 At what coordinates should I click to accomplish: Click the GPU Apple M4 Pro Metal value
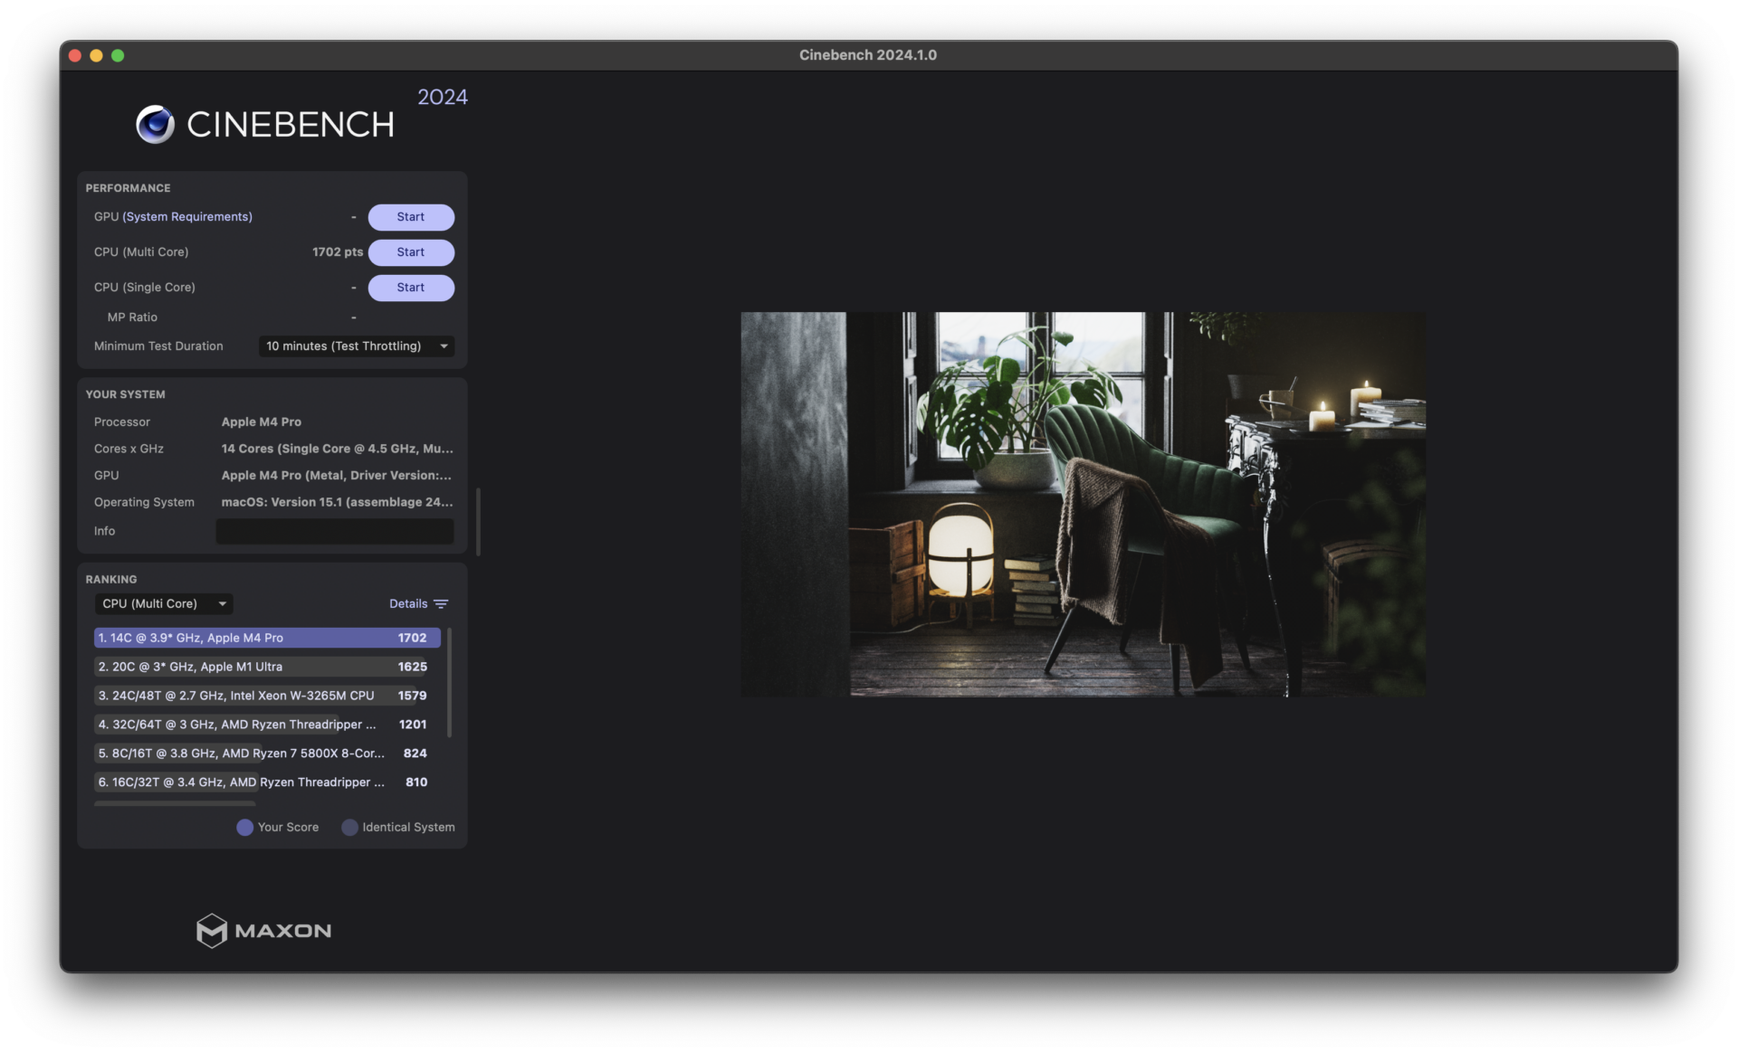pyautogui.click(x=337, y=476)
